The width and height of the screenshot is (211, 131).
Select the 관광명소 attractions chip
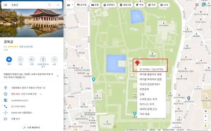tap(109, 5)
